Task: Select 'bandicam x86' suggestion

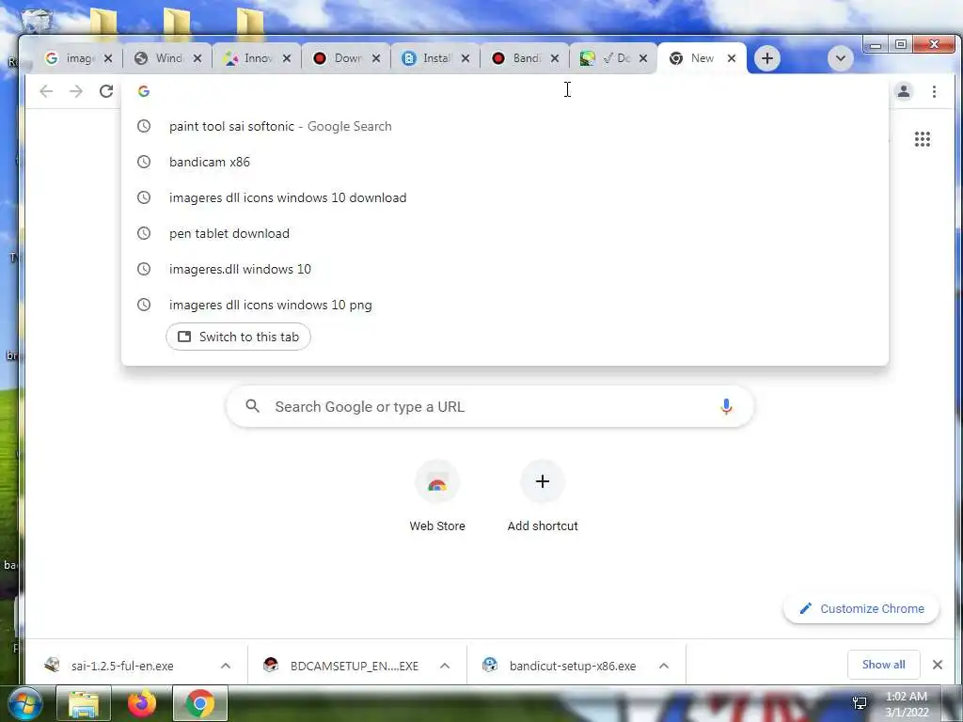Action: [505, 162]
